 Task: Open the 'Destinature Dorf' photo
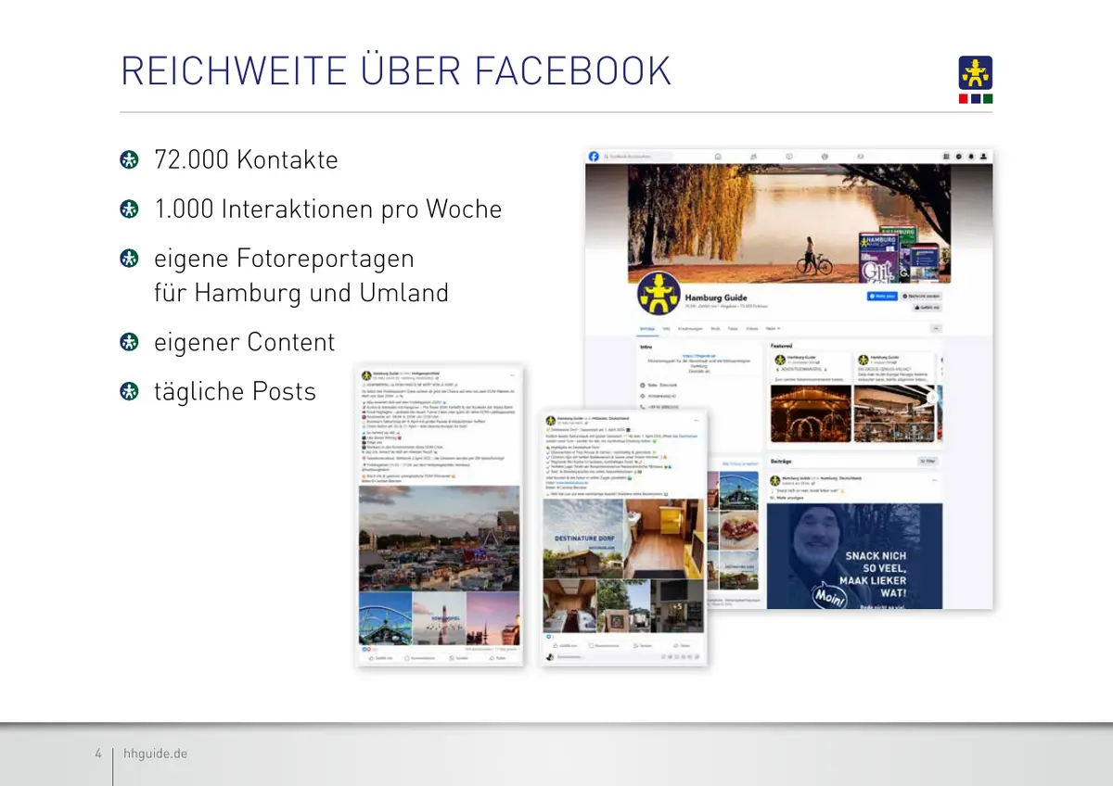(583, 538)
